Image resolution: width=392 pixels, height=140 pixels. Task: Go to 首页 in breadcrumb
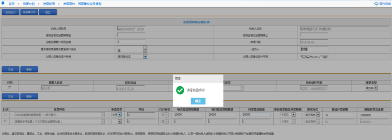(12, 4)
